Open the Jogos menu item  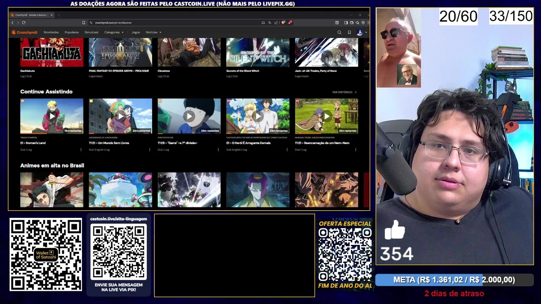pos(136,32)
